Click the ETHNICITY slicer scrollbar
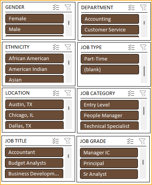Viewport: 152px width, 185px height. (69, 68)
